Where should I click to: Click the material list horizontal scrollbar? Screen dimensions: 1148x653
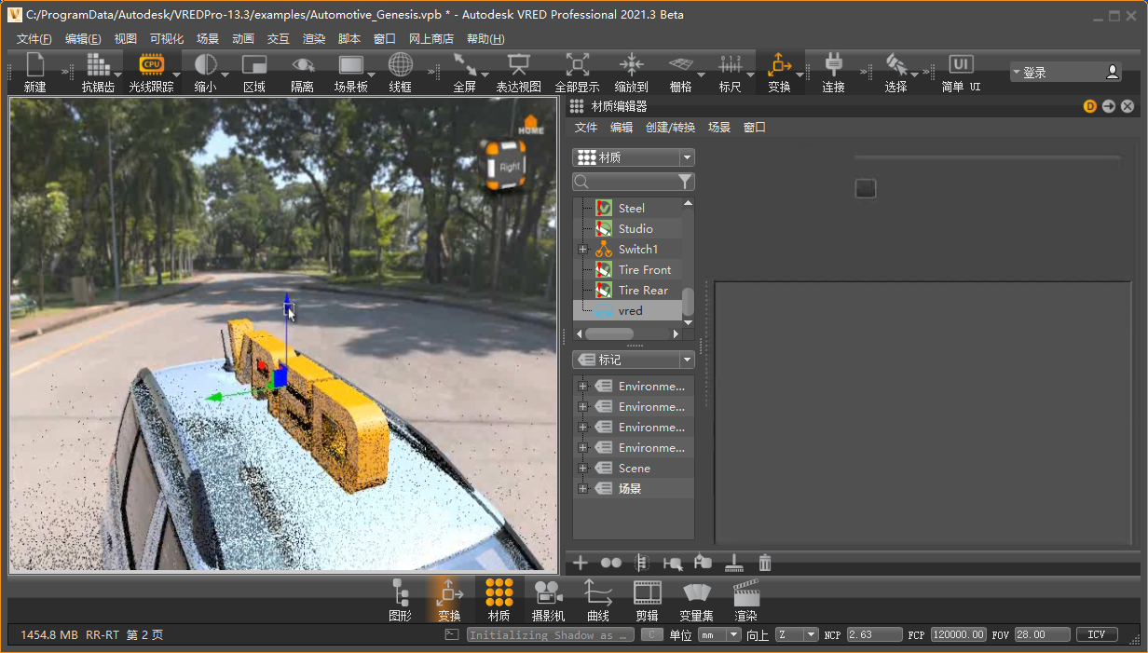point(608,333)
